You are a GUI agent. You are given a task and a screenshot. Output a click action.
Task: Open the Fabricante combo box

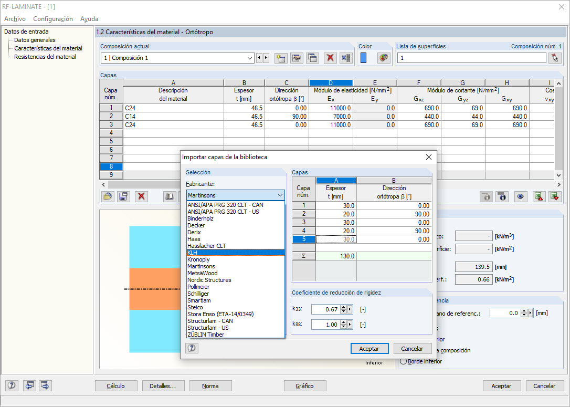235,195
